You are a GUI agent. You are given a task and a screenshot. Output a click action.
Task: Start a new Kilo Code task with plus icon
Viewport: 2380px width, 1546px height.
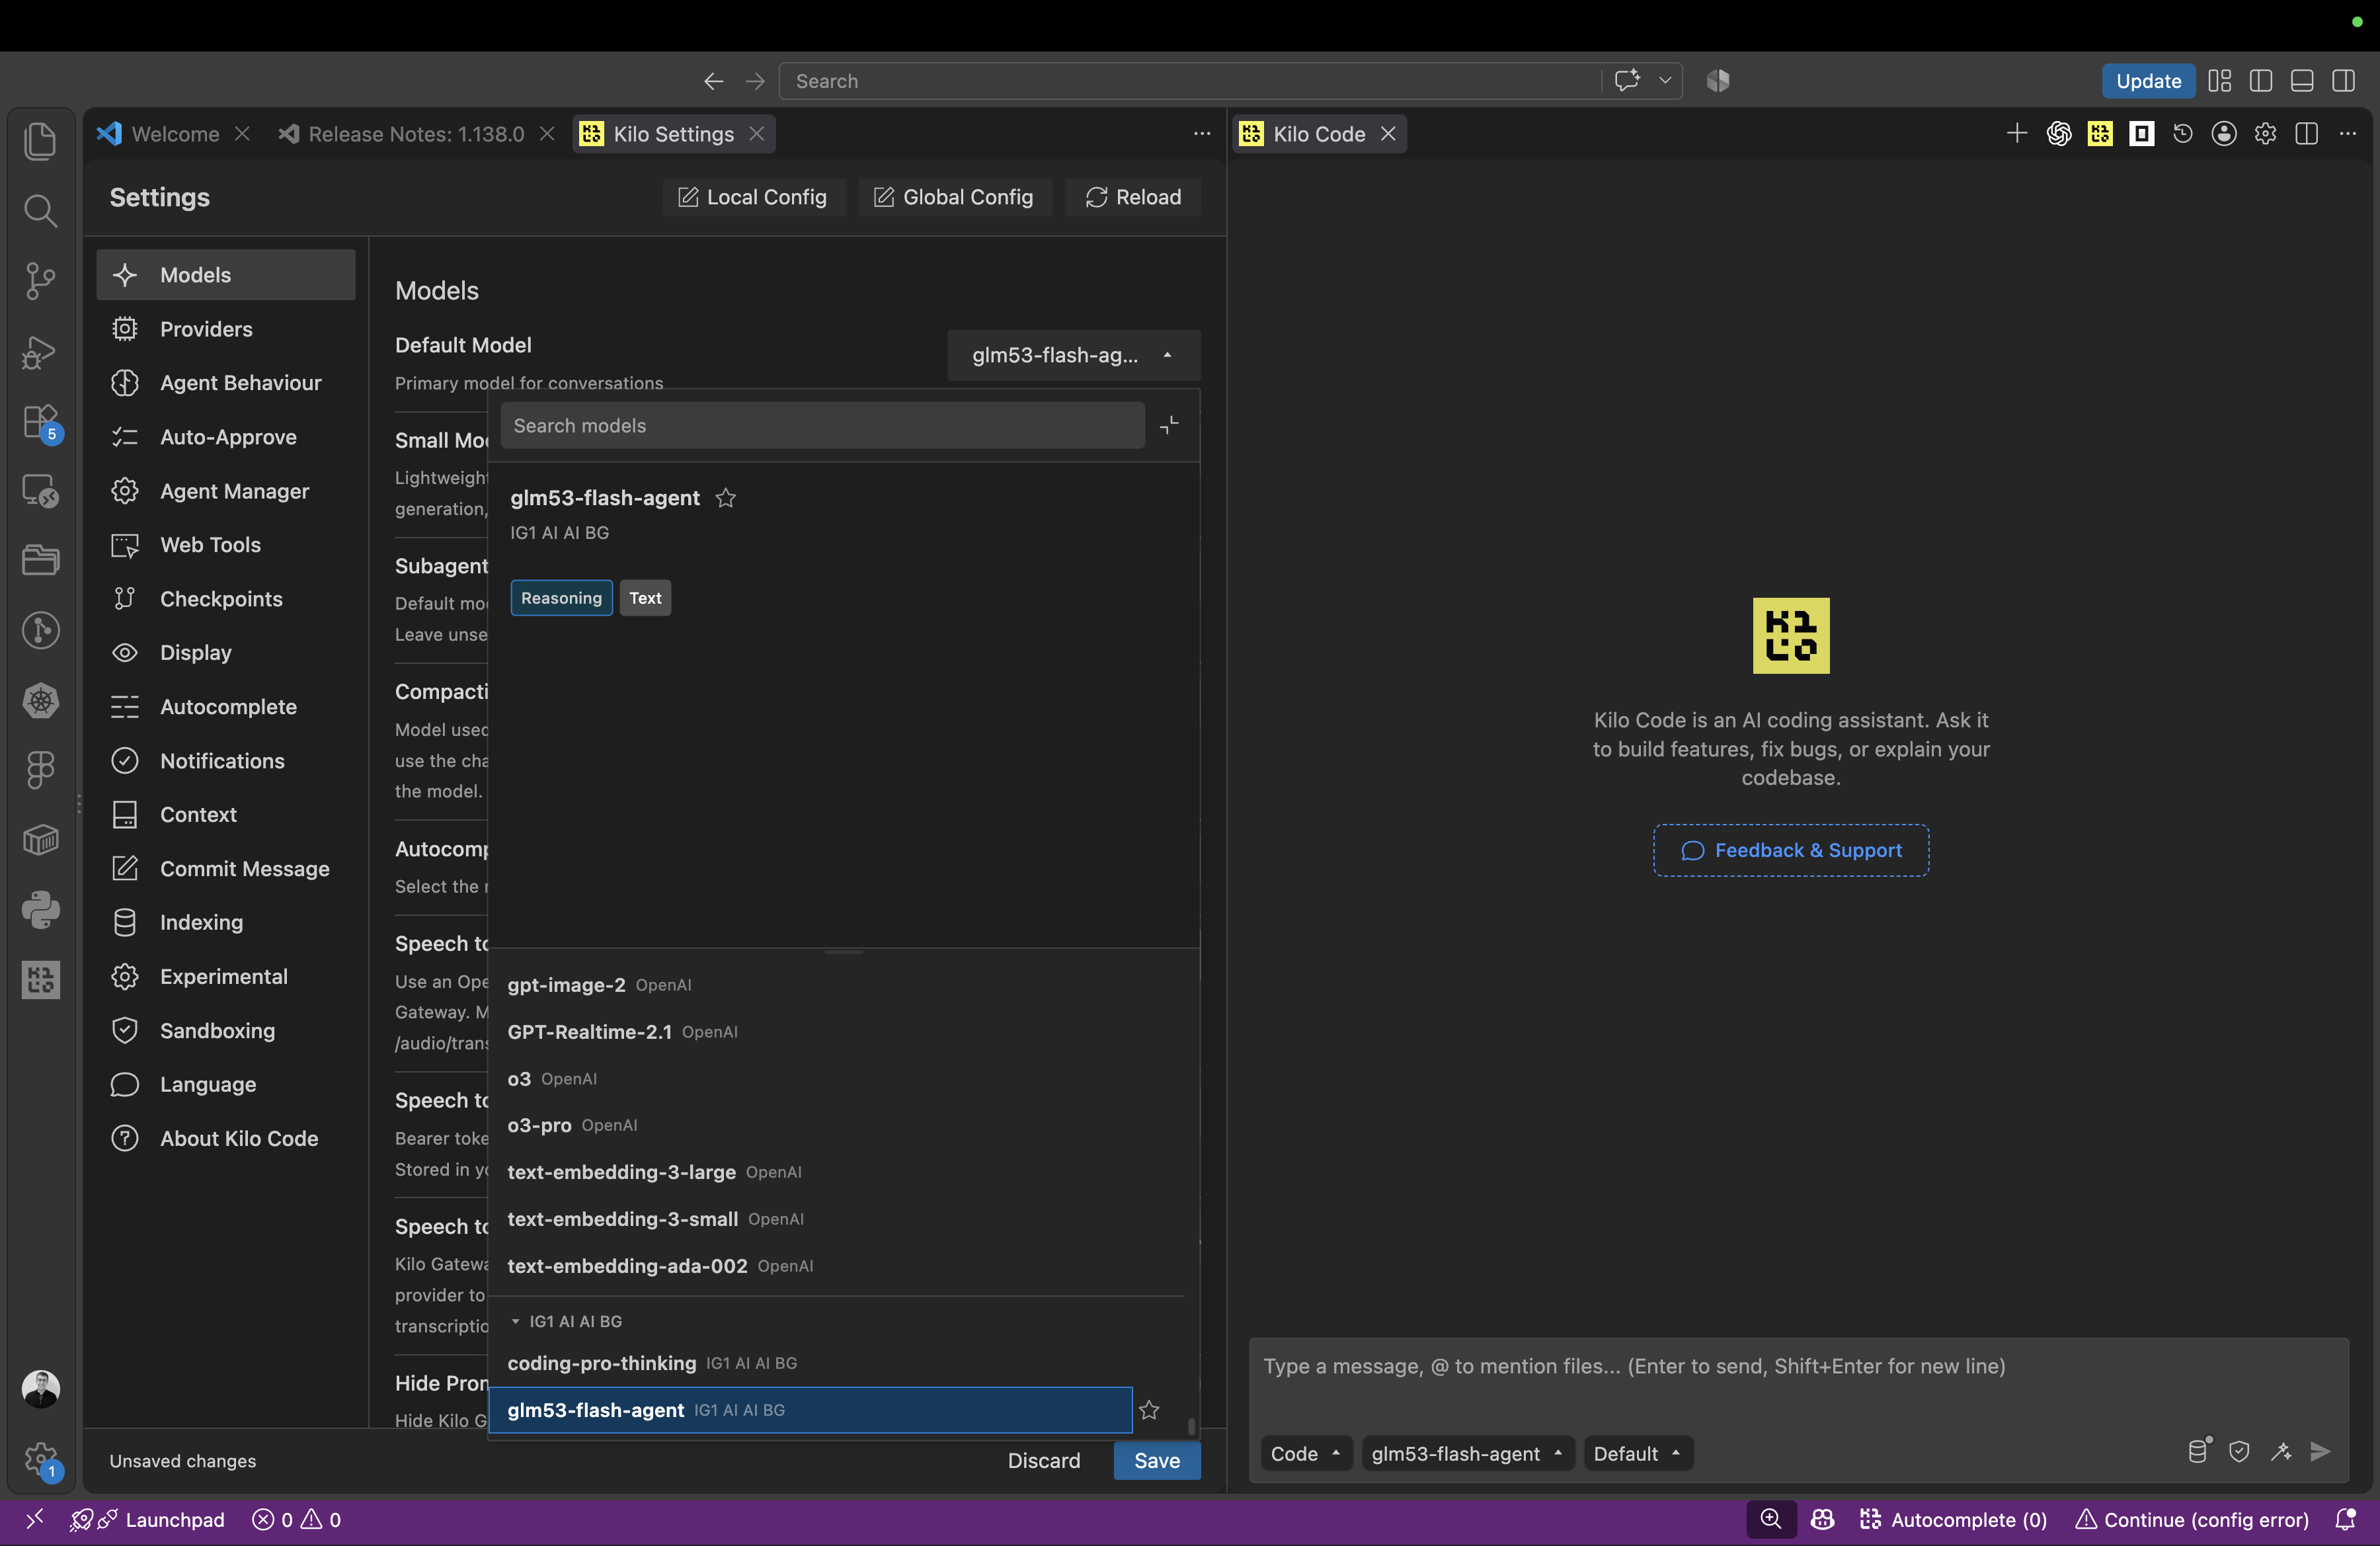pyautogui.click(x=2016, y=134)
